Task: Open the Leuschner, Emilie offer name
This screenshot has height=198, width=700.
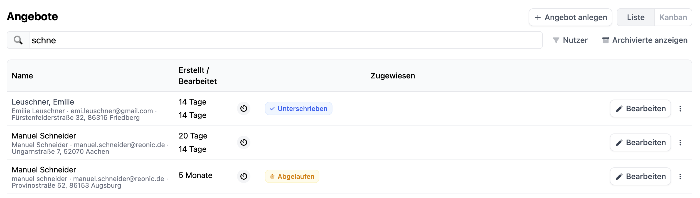Action: [x=43, y=102]
